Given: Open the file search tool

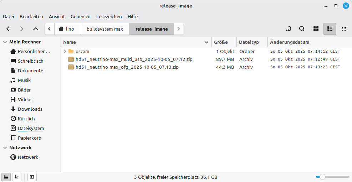Looking at the screenshot, I should coord(302,29).
